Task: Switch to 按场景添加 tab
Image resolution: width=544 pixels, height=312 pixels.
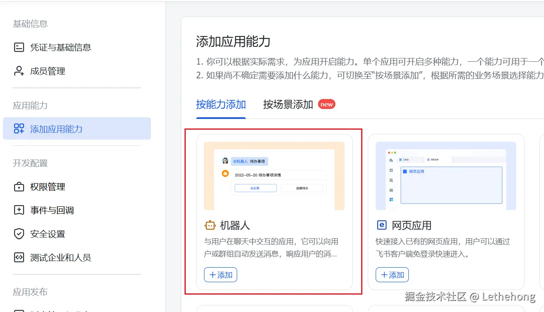Action: point(288,104)
